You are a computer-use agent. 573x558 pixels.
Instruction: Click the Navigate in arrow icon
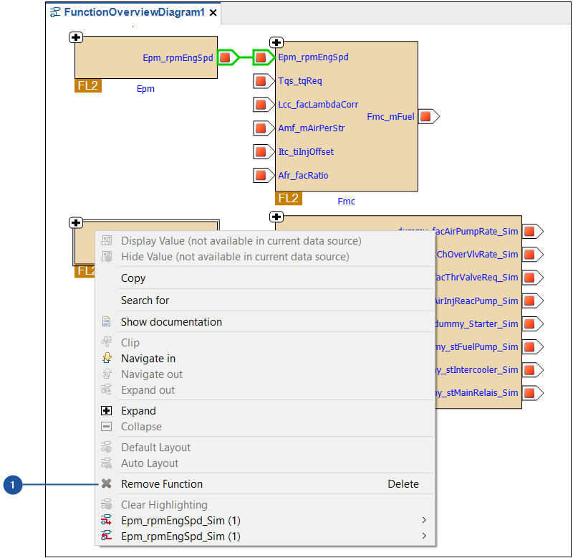[x=107, y=358]
